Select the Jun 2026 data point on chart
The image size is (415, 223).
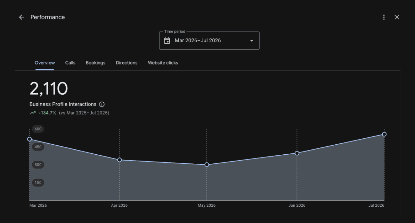point(297,153)
